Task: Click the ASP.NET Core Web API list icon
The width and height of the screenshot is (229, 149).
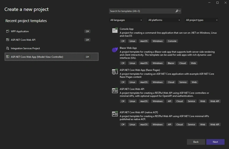Action: [x=115, y=91]
